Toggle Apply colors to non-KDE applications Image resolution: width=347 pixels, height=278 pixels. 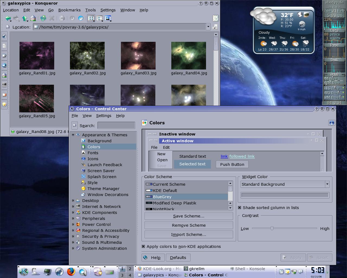pos(143,247)
